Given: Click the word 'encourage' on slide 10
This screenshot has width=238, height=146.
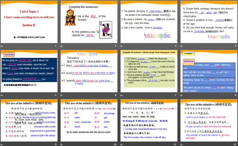Looking at the screenshot, I should [109, 113].
